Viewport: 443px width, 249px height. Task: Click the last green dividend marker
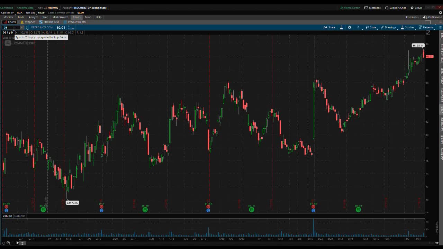click(x=358, y=210)
